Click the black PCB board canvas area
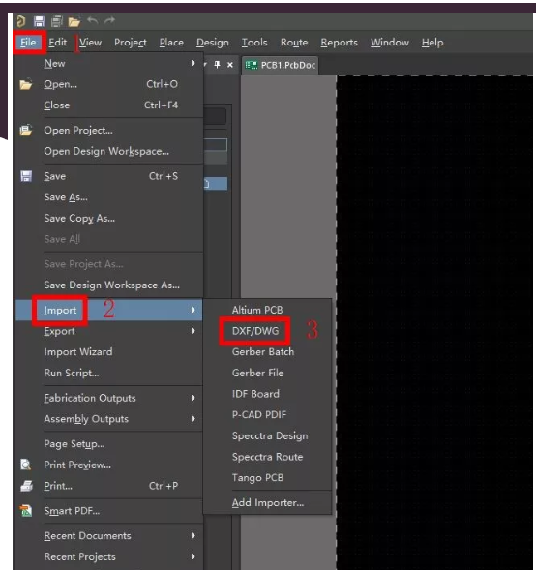Screen dimensions: 536x570 434,323
